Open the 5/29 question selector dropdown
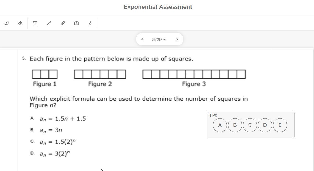314x171 pixels. point(159,39)
